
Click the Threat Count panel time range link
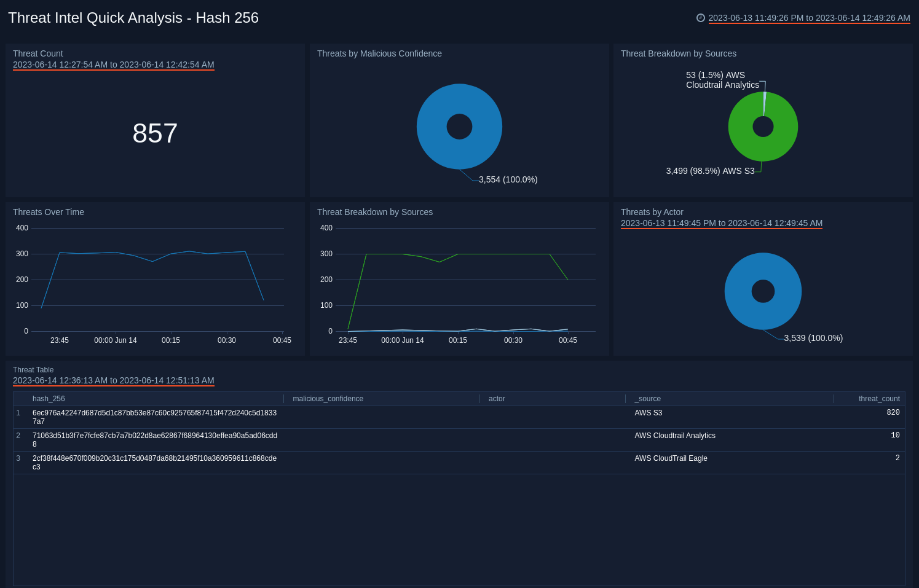113,65
